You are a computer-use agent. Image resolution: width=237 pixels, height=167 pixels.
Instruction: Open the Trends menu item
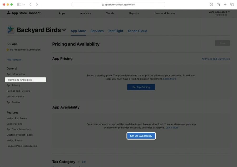point(110,13)
